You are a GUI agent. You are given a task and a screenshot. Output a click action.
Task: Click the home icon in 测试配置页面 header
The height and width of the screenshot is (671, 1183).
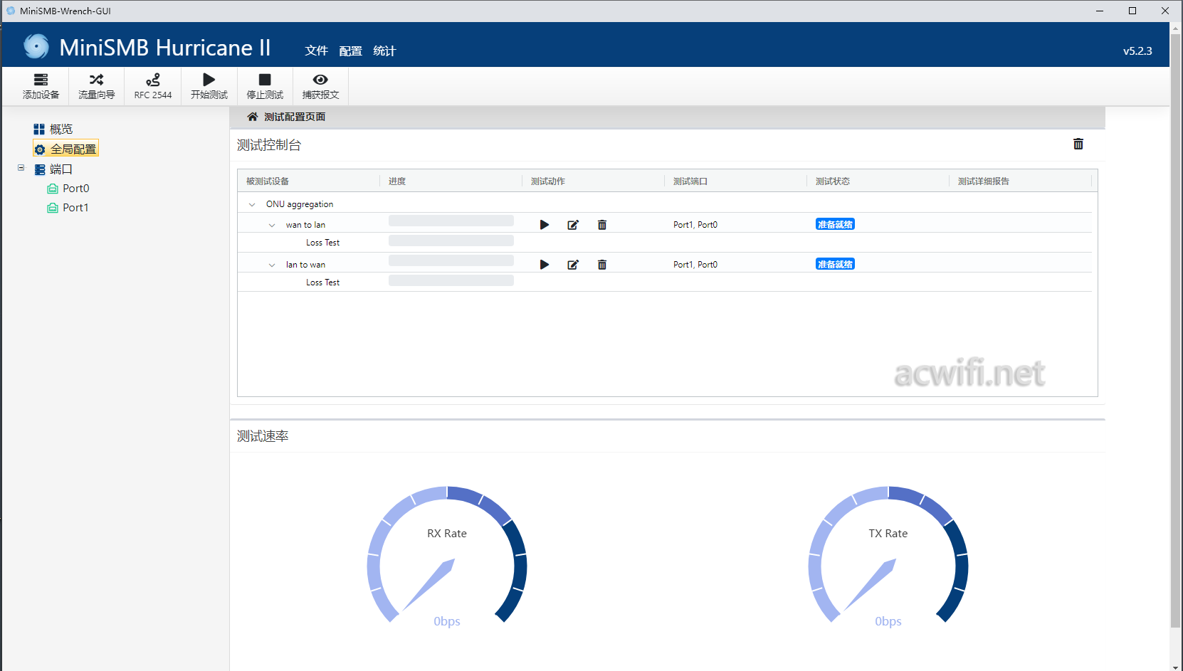[252, 117]
